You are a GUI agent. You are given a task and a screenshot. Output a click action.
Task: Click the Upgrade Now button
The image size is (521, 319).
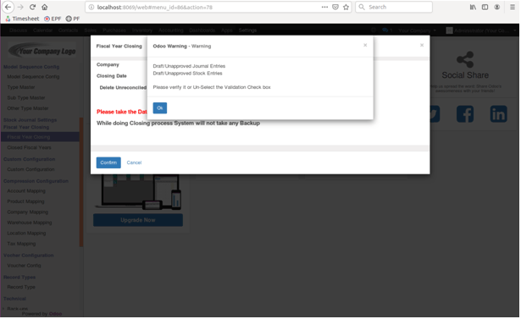click(138, 221)
